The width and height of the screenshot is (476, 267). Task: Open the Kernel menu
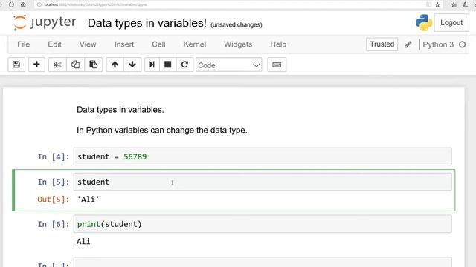195,44
